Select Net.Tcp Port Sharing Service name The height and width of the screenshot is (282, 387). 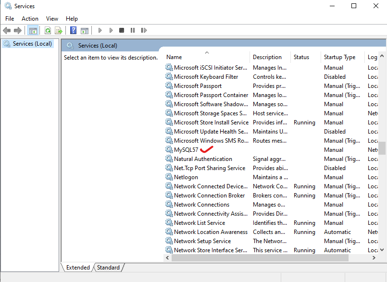point(210,168)
